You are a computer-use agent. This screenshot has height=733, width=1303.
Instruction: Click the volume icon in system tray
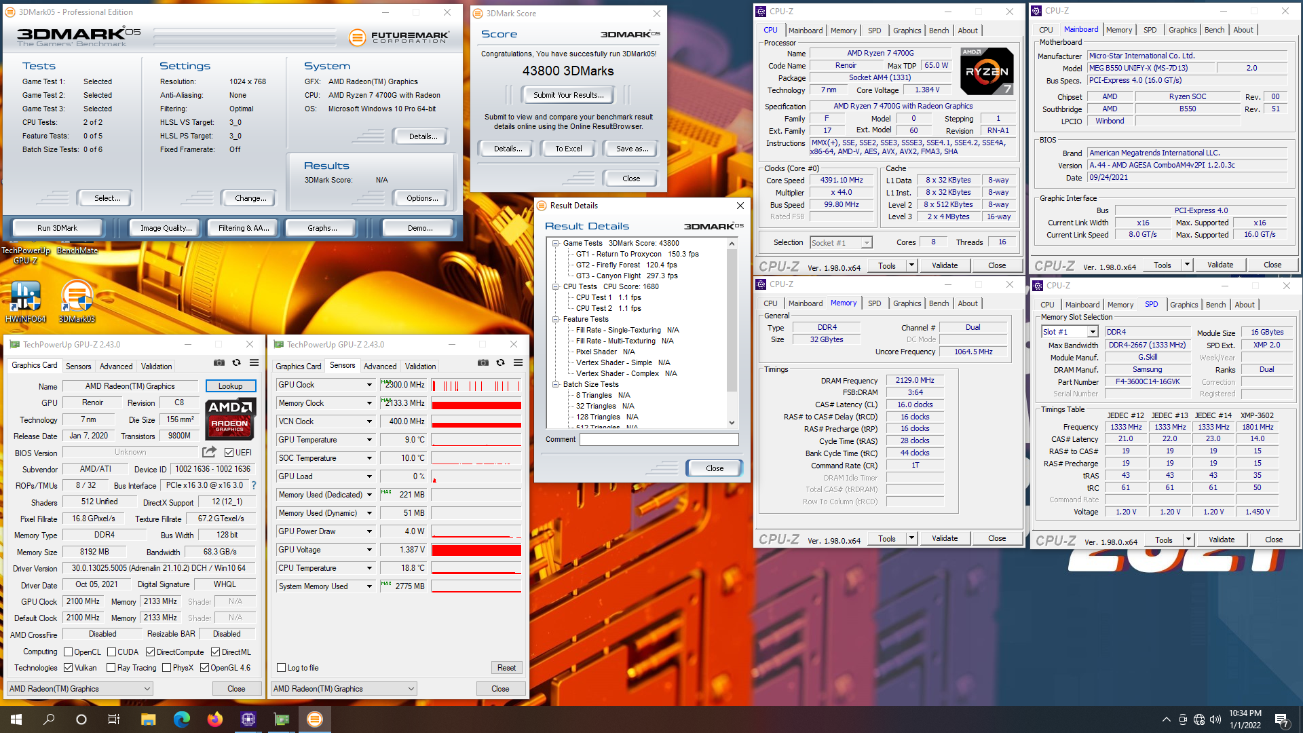click(x=1215, y=719)
